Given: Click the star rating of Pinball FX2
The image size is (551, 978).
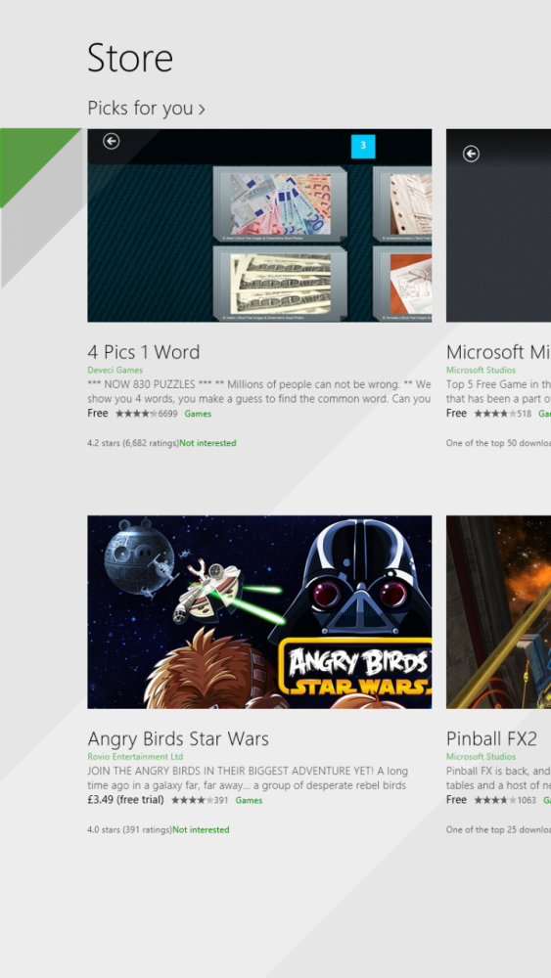Looking at the screenshot, I should tap(495, 800).
